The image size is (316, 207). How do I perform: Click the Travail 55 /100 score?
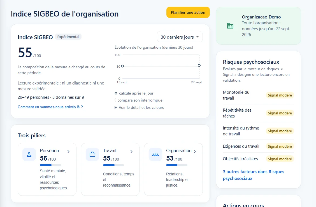(x=111, y=158)
